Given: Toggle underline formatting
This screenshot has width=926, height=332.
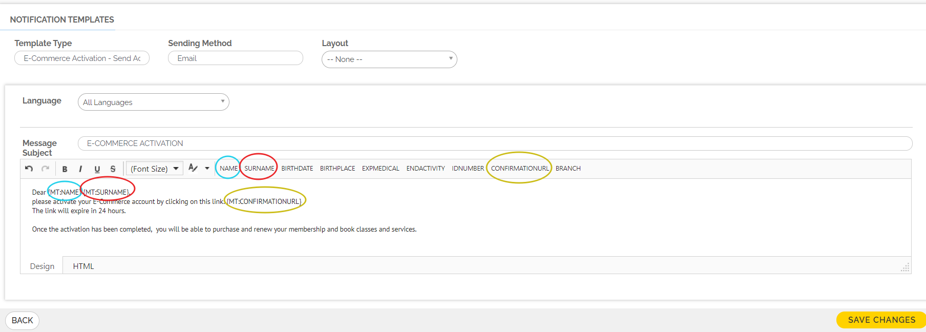Looking at the screenshot, I should coord(97,169).
